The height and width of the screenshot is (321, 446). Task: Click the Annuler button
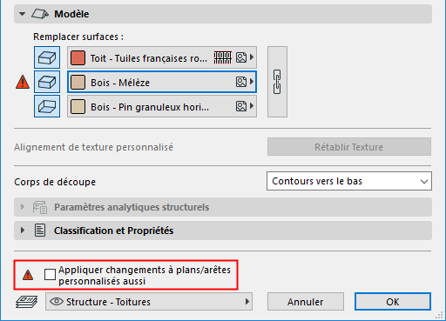point(306,302)
